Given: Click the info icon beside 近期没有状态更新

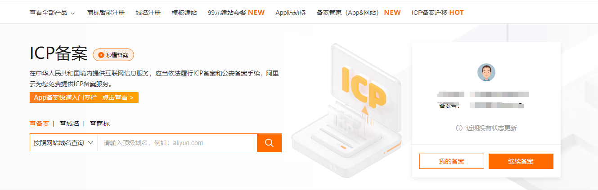Looking at the screenshot, I should coord(459,128).
